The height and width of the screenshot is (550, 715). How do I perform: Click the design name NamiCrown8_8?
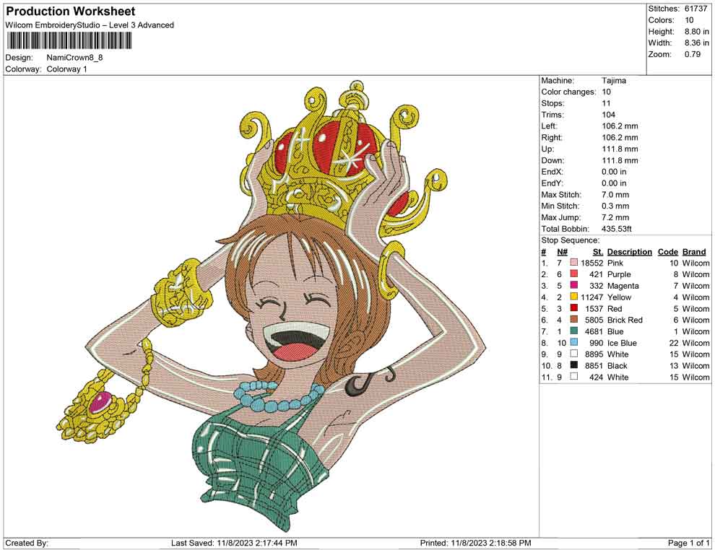[75, 58]
